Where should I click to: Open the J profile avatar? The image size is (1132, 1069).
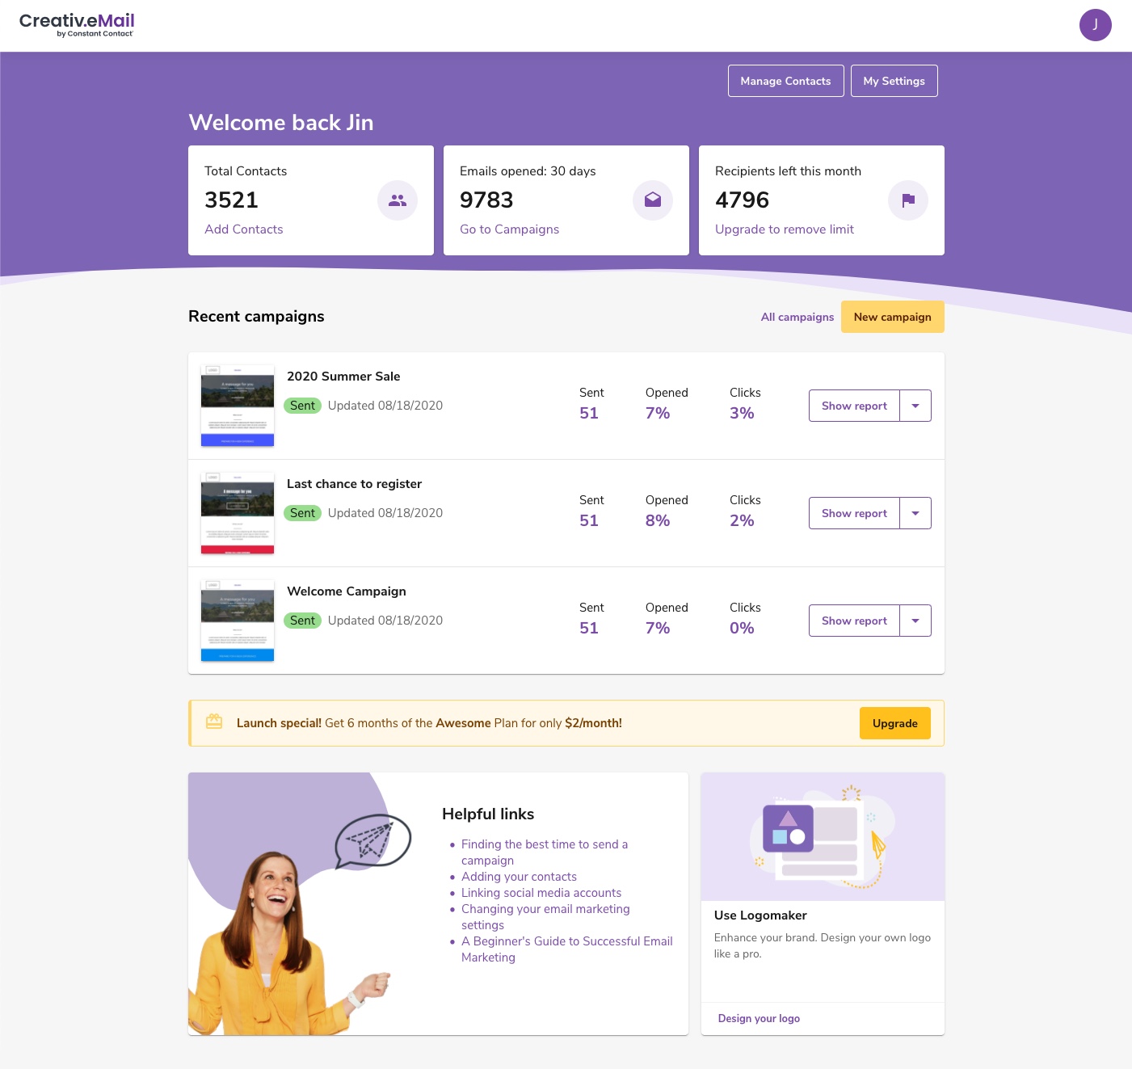(x=1096, y=25)
